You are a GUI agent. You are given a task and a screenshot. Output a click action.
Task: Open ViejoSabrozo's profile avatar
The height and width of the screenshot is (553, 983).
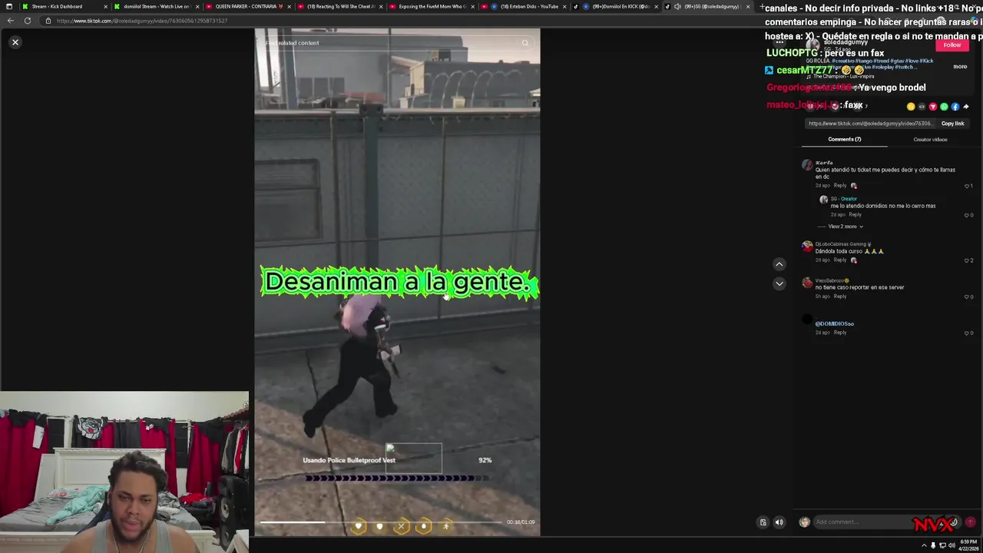806,283
